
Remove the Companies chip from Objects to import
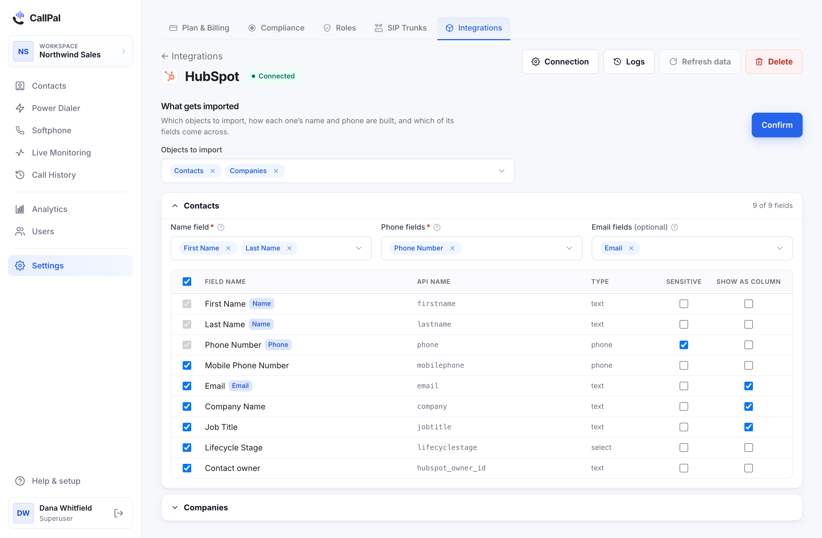click(276, 171)
